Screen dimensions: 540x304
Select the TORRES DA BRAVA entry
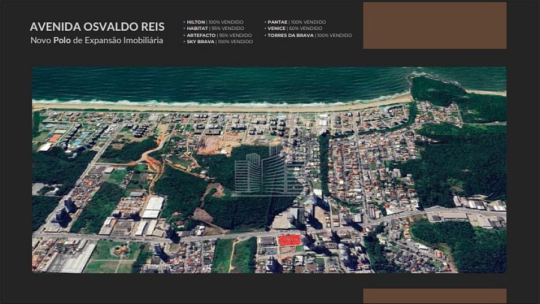click(308, 35)
